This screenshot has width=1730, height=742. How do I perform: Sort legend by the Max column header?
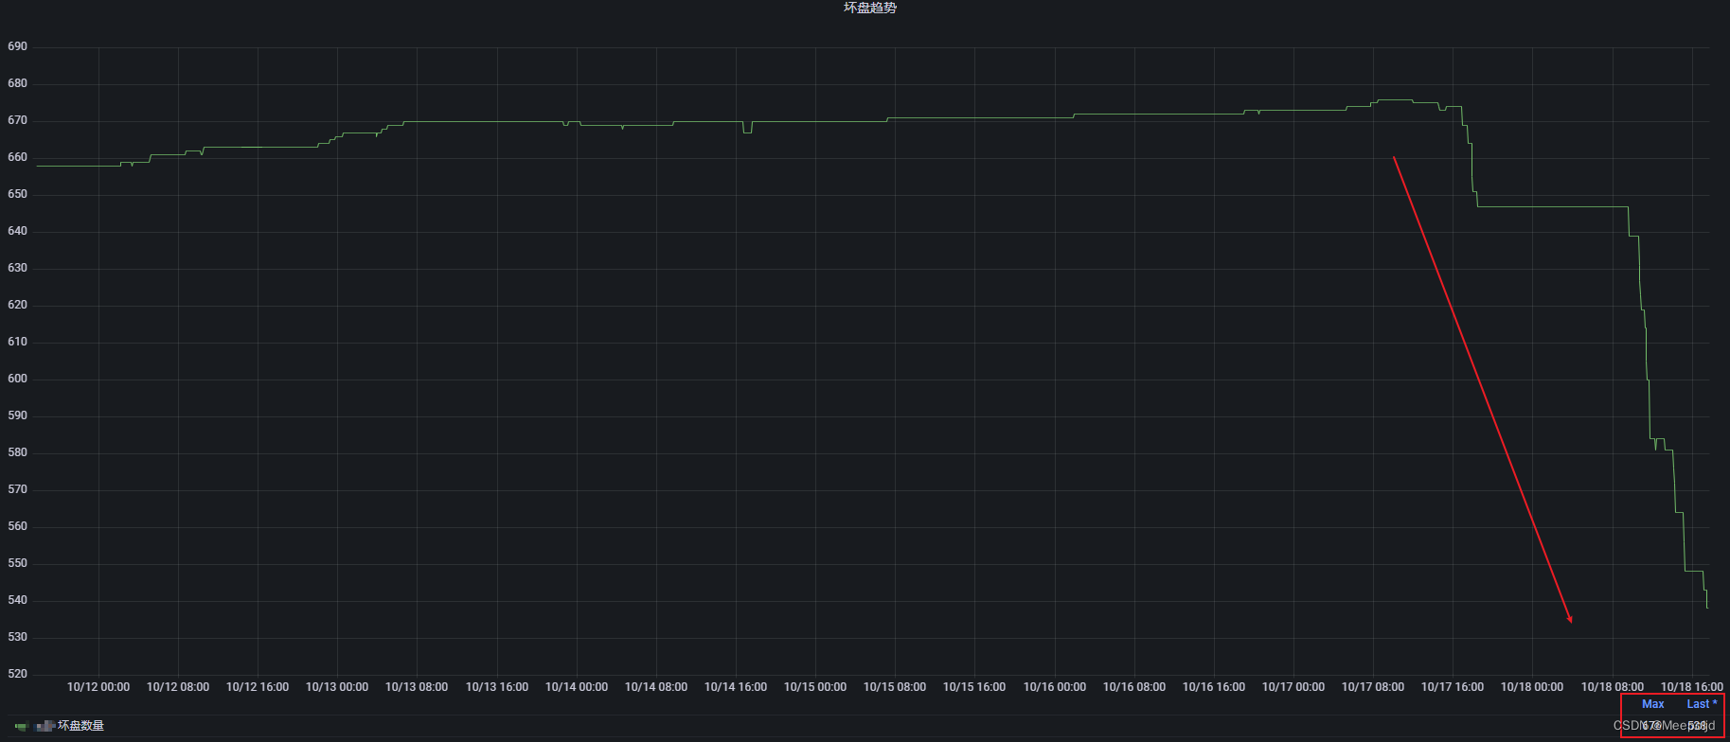(x=1652, y=704)
